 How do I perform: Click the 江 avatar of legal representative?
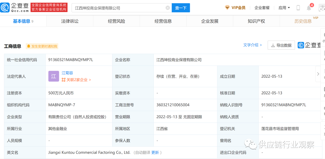(x=54, y=76)
